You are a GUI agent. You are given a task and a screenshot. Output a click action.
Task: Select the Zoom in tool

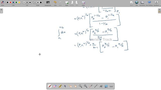coord(80,86)
